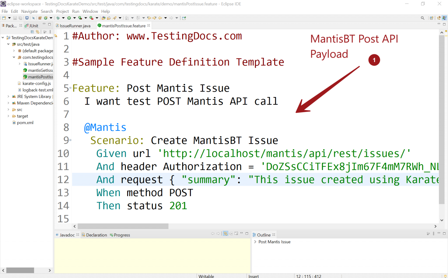
Task: Click the Back to previous location arrow
Action: pyautogui.click(x=160, y=18)
